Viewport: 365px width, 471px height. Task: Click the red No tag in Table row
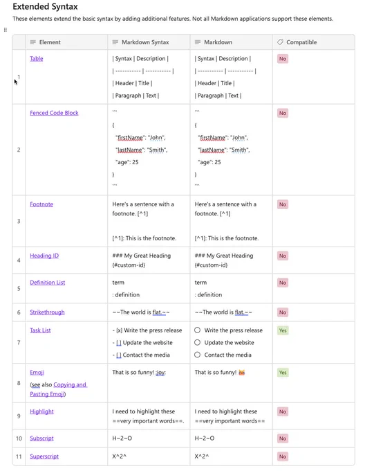point(283,59)
